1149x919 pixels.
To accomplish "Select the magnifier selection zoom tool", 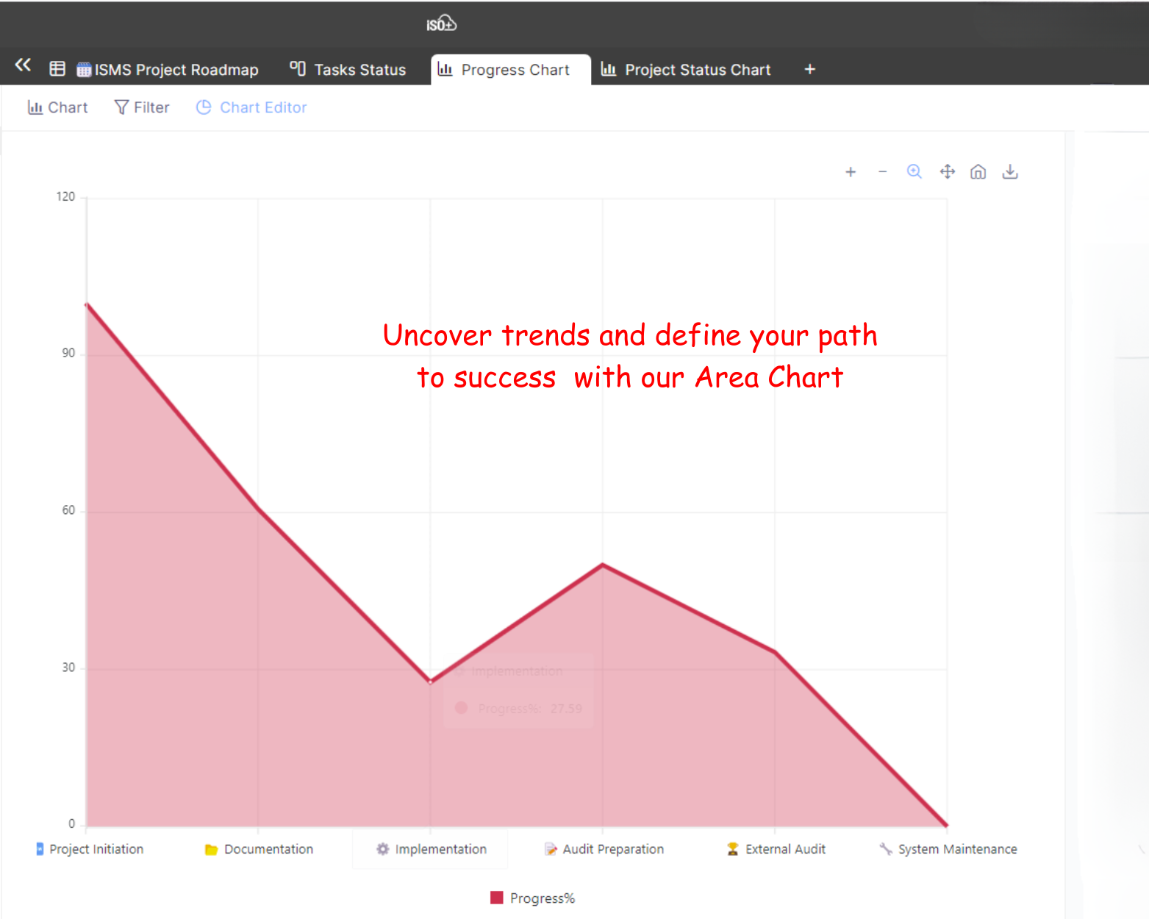I will point(914,172).
